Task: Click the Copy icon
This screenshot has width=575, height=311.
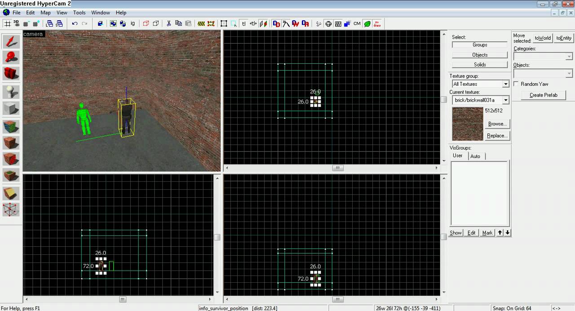Action: [178, 23]
